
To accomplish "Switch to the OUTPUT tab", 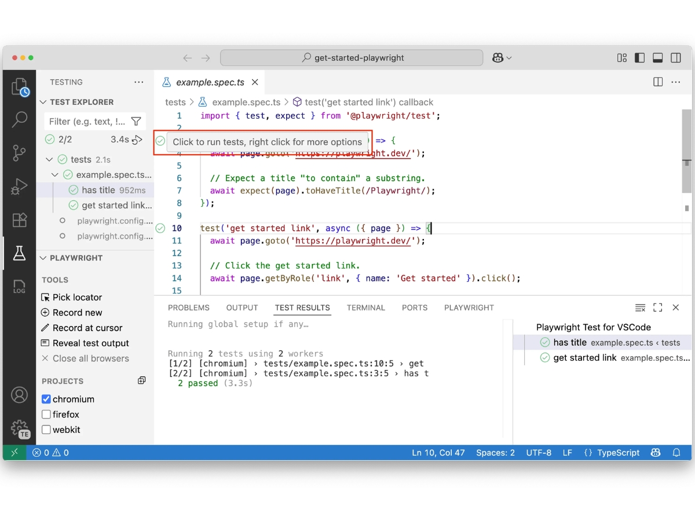I will (242, 308).
